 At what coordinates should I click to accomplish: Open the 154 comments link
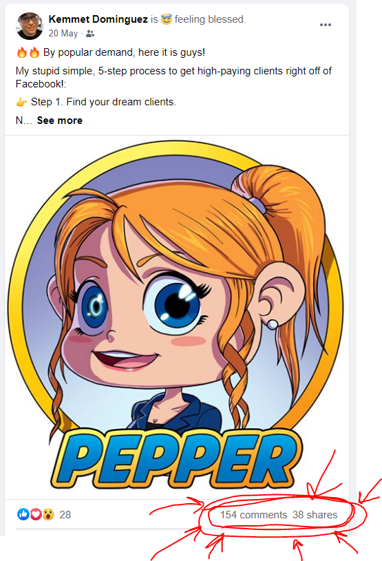tap(253, 515)
